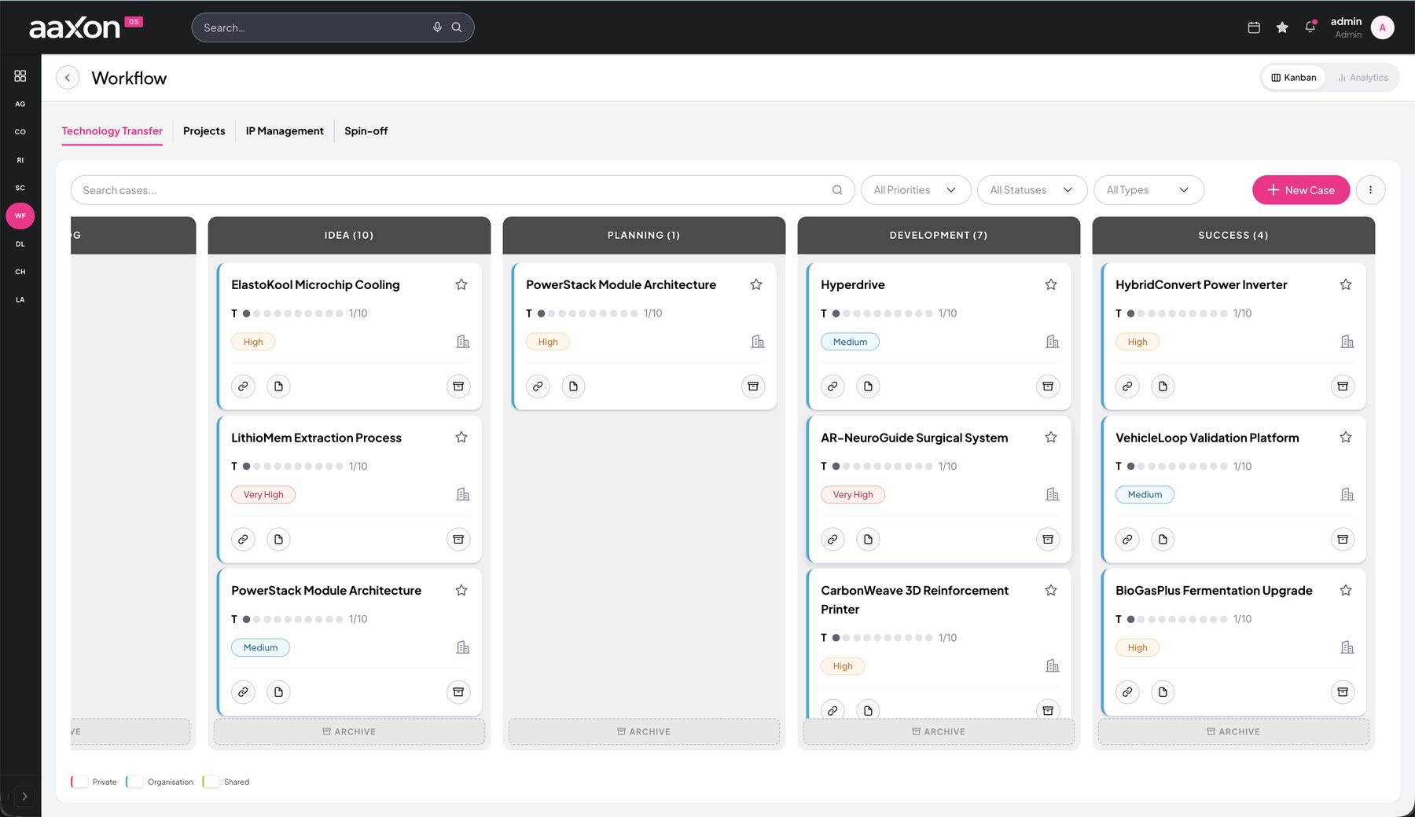
Task: Open document icon on LithioMem Extraction card
Action: (x=278, y=540)
